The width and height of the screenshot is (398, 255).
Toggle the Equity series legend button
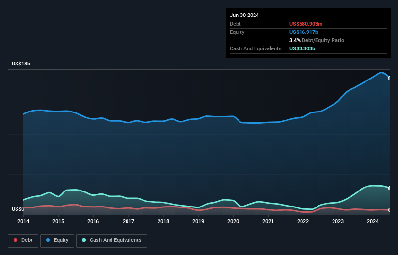[57, 240]
